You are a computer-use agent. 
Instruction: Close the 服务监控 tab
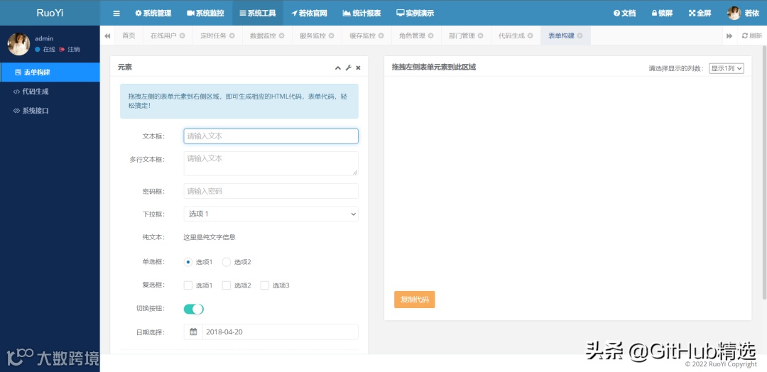pos(332,35)
